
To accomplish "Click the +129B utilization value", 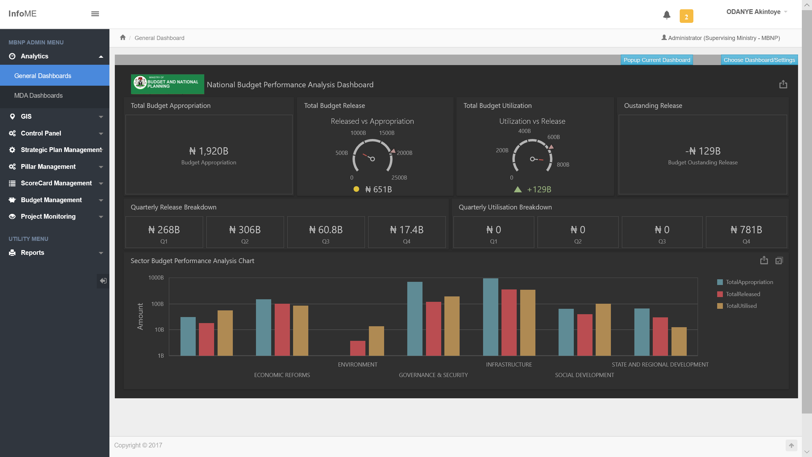I will [539, 189].
